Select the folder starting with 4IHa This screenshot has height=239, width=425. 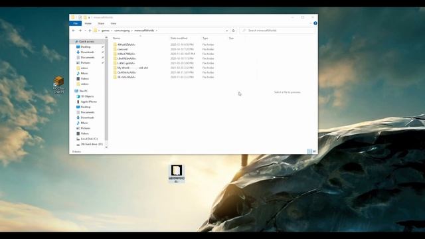coord(126,44)
